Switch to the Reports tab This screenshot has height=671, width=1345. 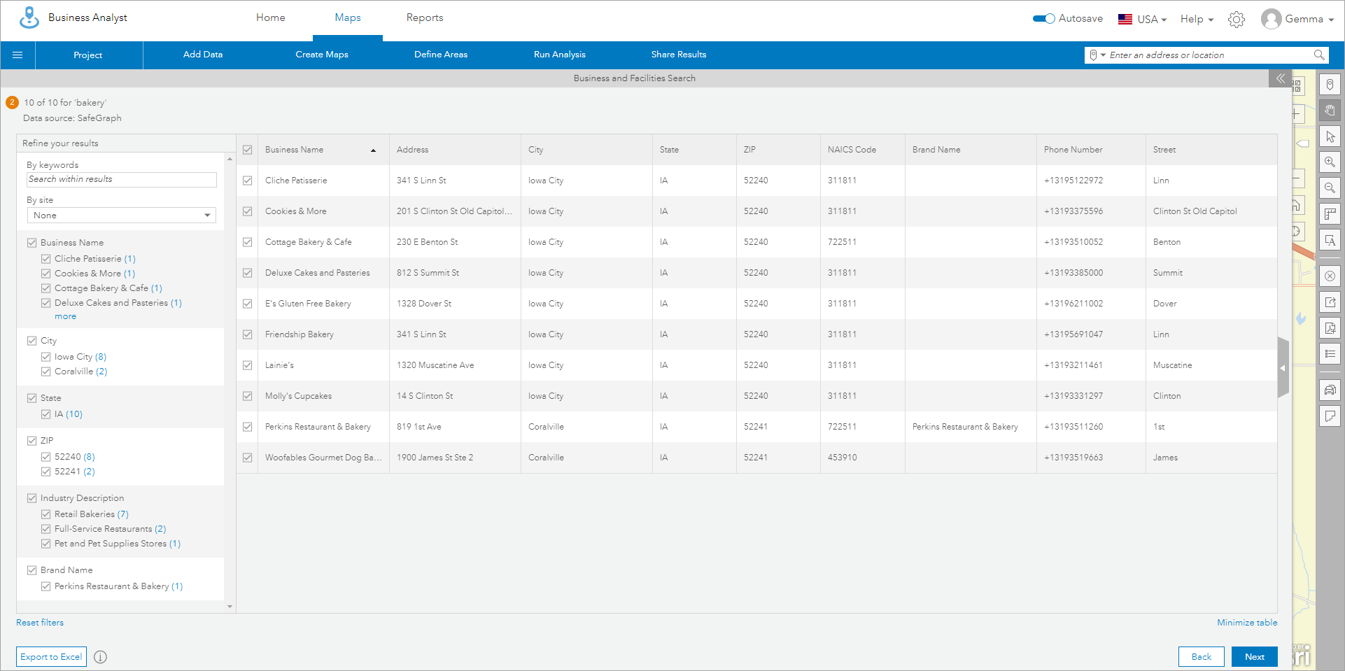pyautogui.click(x=425, y=18)
